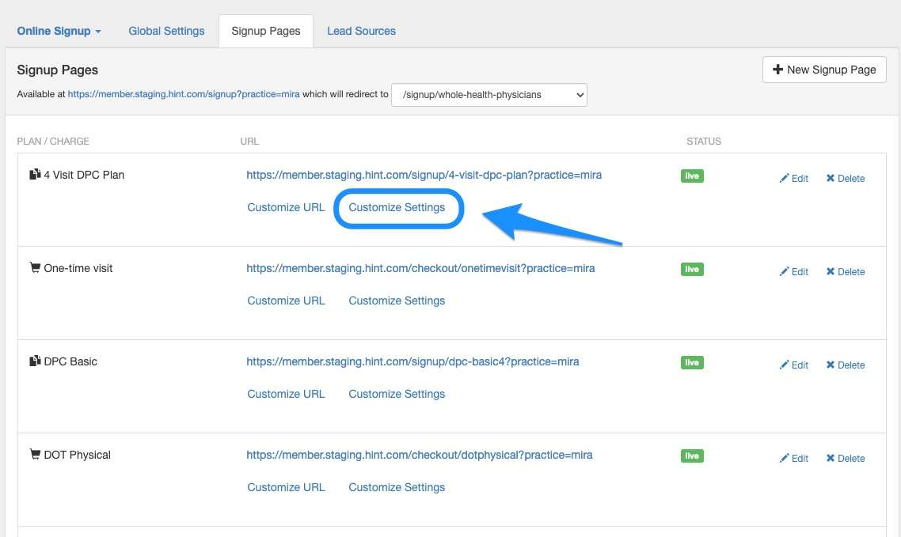The width and height of the screenshot is (901, 537).
Task: Customize Settings for 4 Visit DPC Plan
Action: [x=397, y=207]
